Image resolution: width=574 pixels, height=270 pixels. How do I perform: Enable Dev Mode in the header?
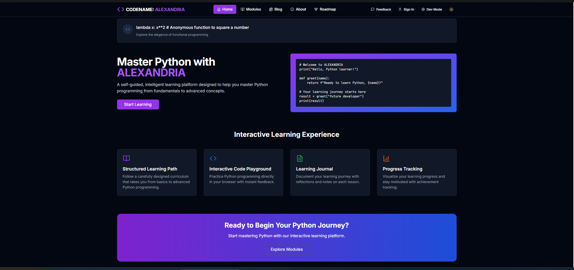pyautogui.click(x=432, y=9)
